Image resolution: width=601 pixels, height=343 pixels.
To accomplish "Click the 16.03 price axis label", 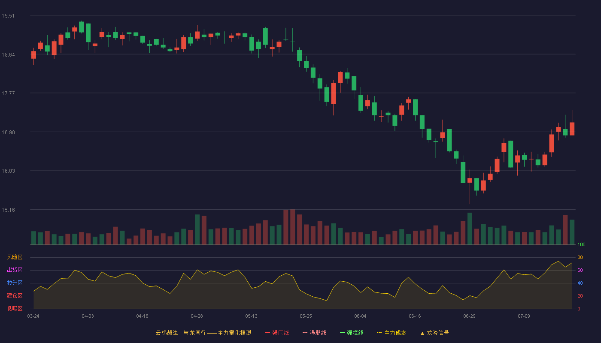I will pos(8,171).
